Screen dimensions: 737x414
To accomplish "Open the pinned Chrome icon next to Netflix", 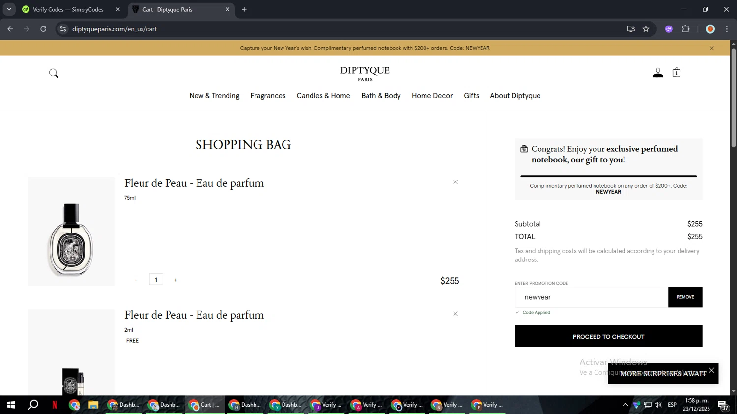I will pos(74,405).
